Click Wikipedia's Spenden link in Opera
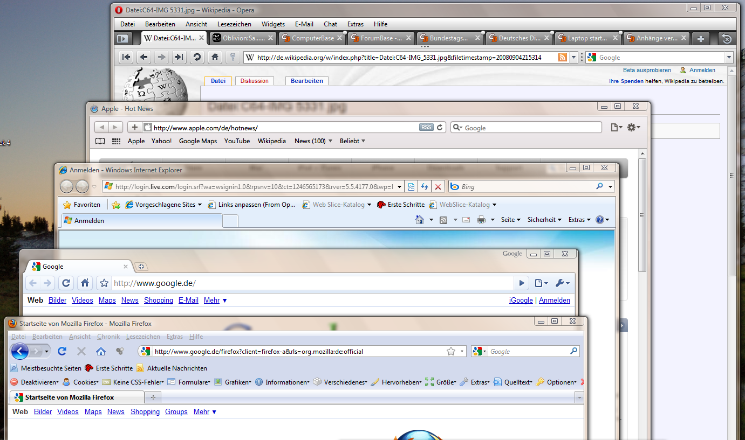 [632, 81]
